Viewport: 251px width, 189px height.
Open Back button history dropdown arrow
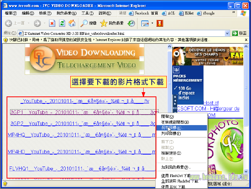pyautogui.click(x=29, y=24)
